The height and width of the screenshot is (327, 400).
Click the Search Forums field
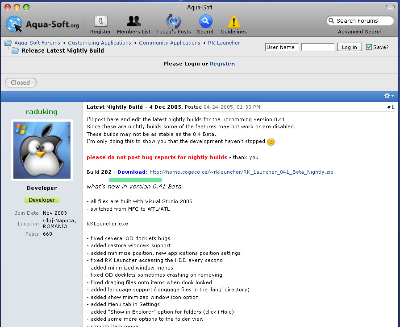point(360,20)
